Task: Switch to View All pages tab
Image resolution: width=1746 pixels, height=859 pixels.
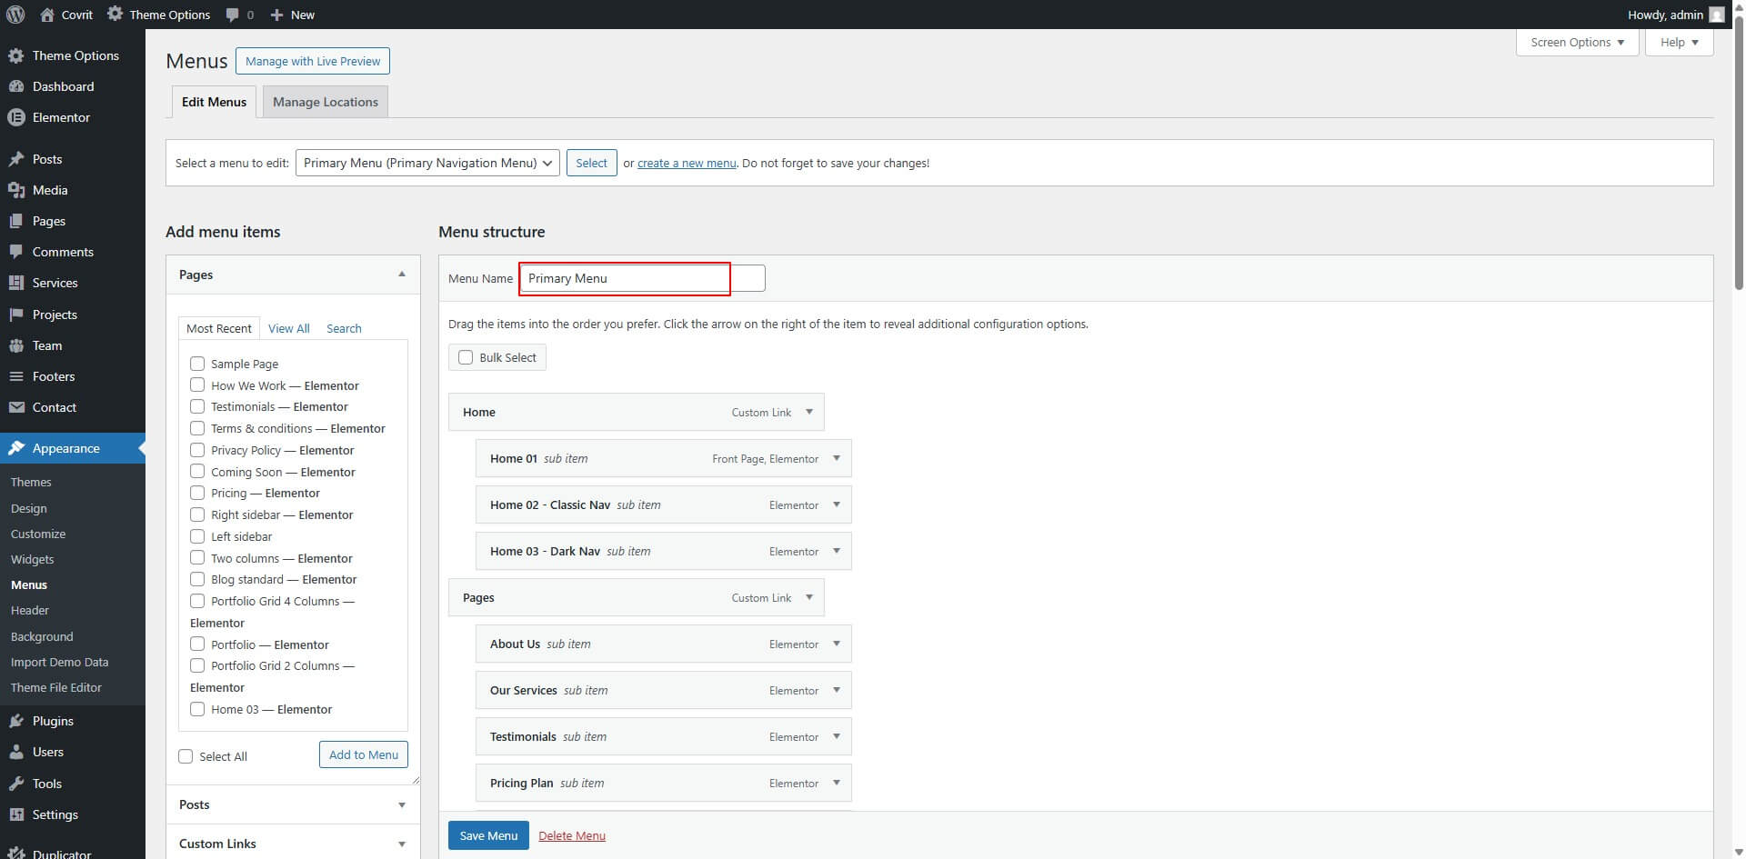Action: (288, 328)
